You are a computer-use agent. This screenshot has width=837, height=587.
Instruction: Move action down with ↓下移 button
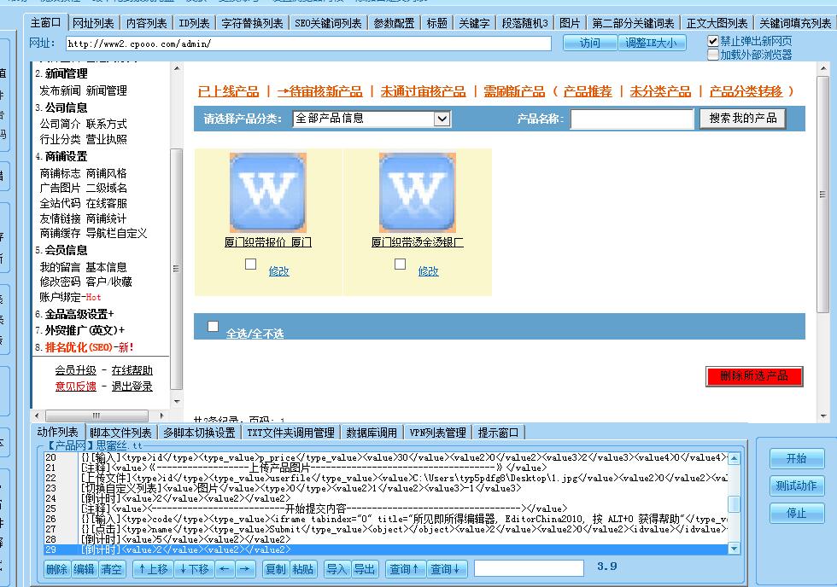coord(195,569)
